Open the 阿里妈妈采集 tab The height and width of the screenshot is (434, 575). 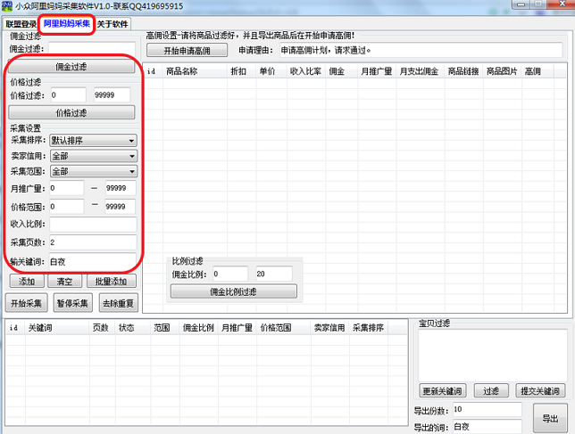[67, 24]
